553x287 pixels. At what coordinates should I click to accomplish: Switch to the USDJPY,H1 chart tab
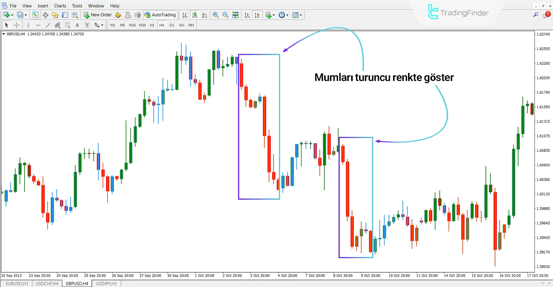click(106, 283)
